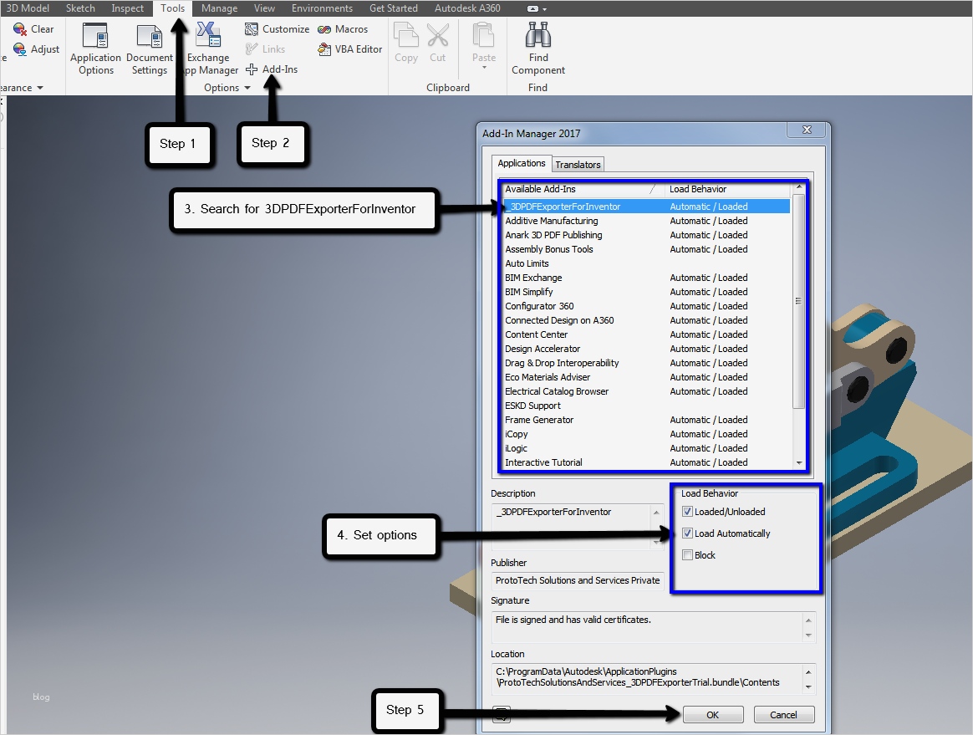Click the Copy clipboard icon

[x=406, y=35]
